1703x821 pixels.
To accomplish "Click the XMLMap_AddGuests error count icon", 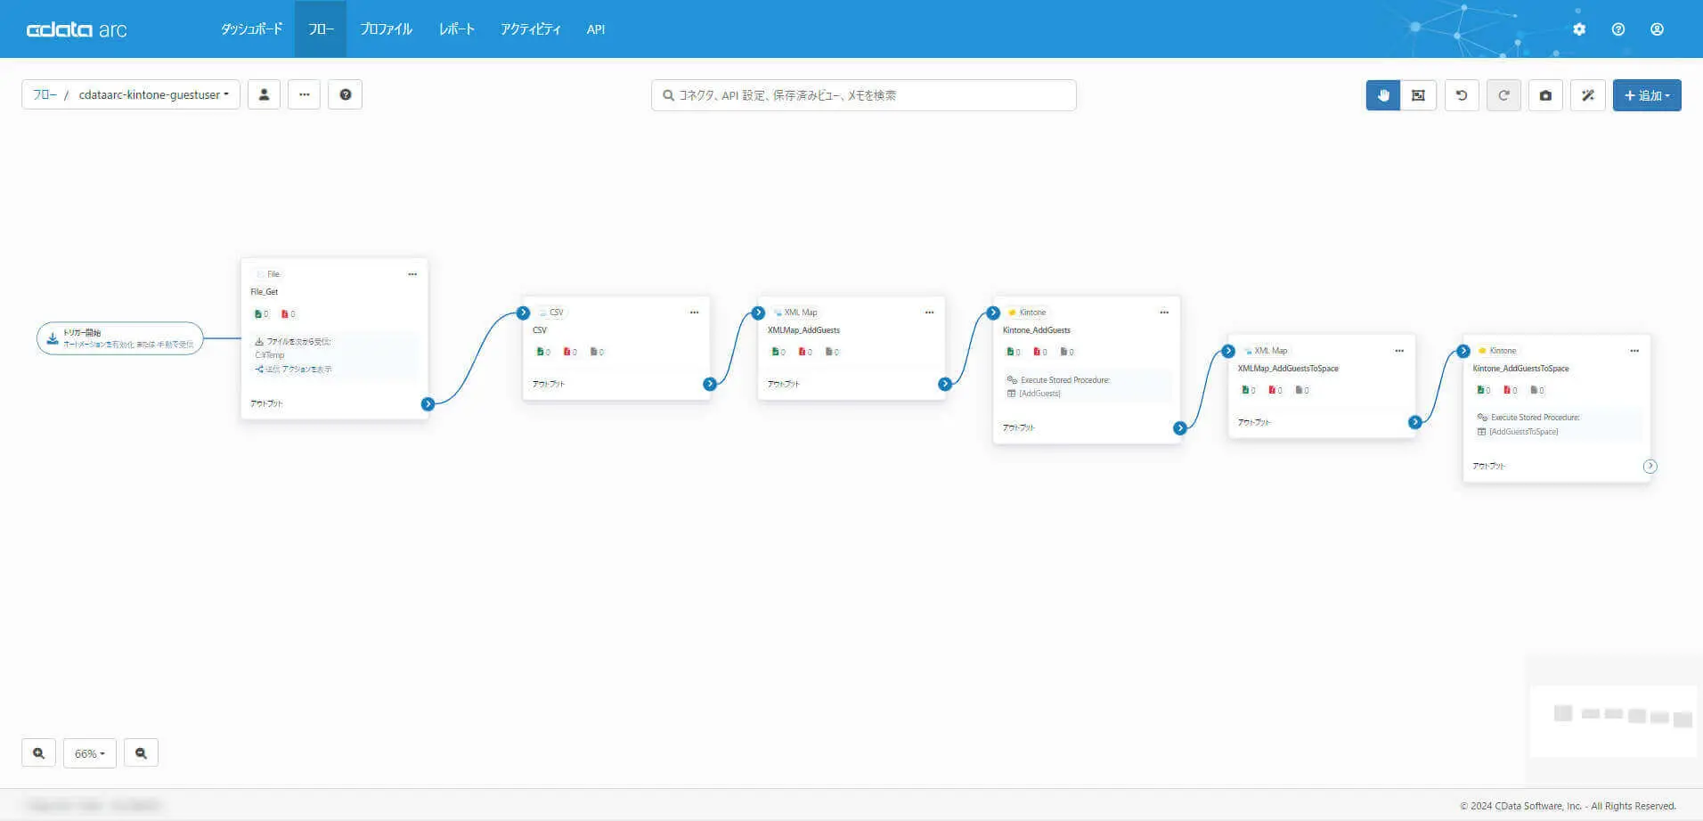I will click(804, 353).
